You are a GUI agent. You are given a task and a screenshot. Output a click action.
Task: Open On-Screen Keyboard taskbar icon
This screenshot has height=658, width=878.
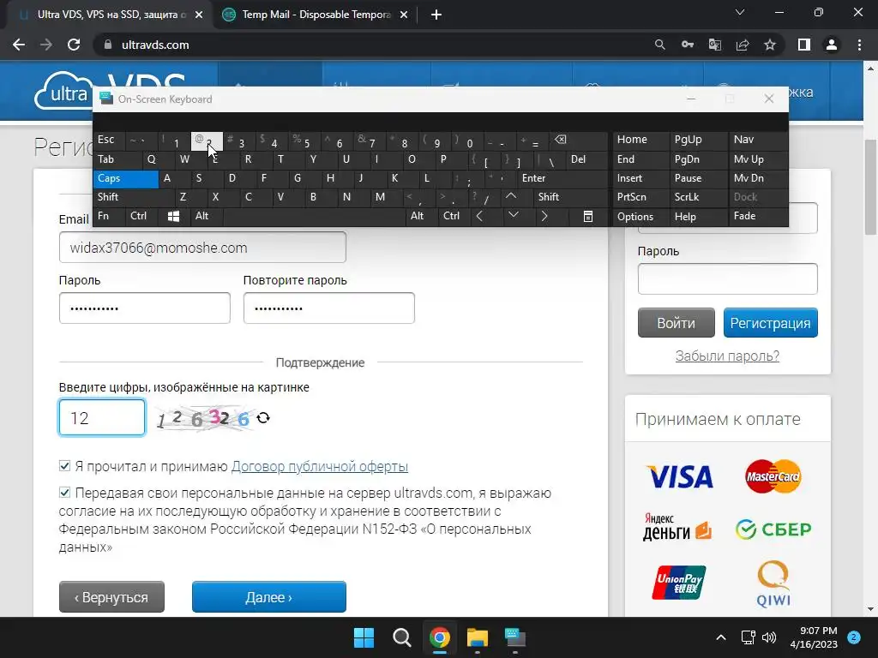515,637
